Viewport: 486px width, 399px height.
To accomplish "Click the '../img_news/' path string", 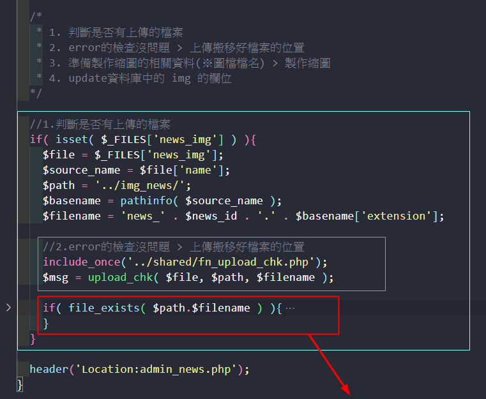I will (x=143, y=186).
